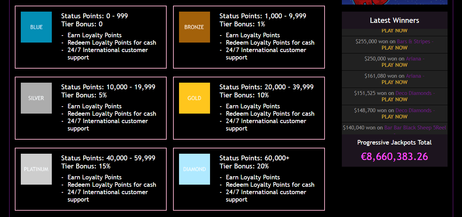The height and width of the screenshot is (217, 462).
Task: Click the BLUE tier badge
Action: click(x=36, y=27)
